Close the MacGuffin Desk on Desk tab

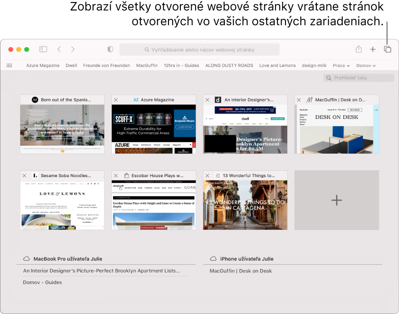tap(299, 100)
